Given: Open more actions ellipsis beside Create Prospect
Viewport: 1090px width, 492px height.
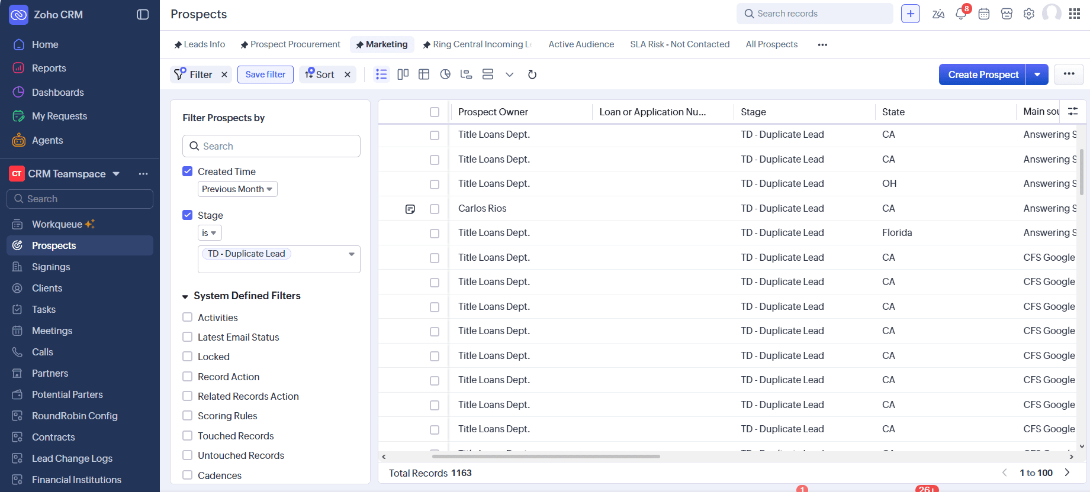Looking at the screenshot, I should (x=1069, y=74).
